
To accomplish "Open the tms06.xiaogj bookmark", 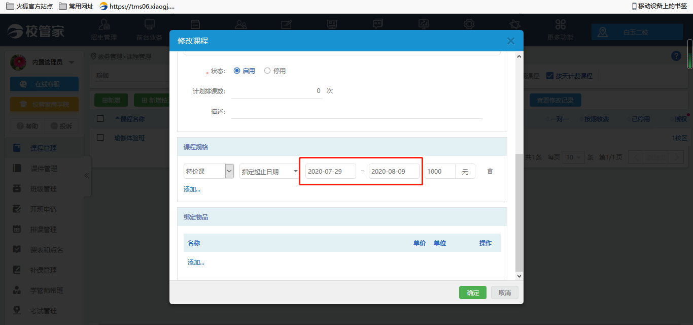I will 137,6.
